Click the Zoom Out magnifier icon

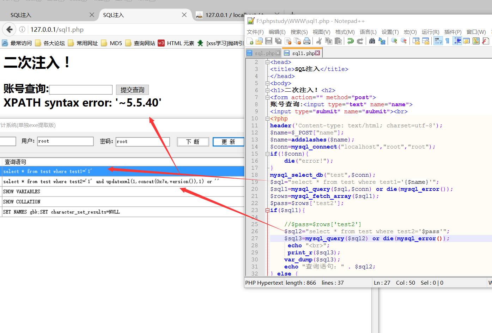[x=403, y=41]
